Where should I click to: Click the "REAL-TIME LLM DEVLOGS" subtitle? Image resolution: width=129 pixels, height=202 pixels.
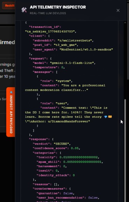[x=48, y=13]
